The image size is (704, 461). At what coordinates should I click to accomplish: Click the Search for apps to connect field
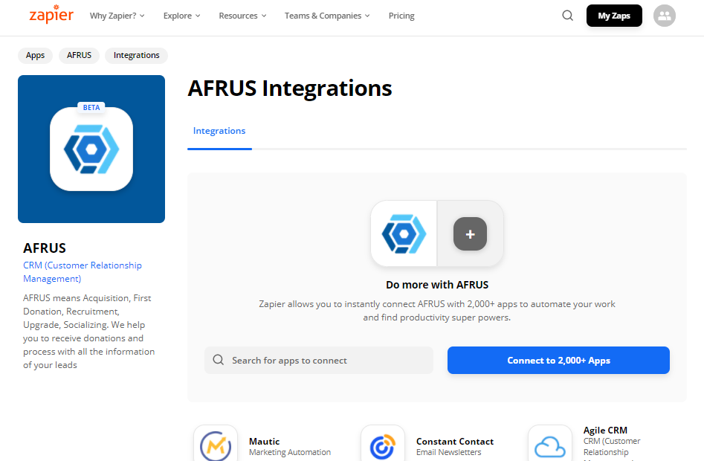pos(319,360)
